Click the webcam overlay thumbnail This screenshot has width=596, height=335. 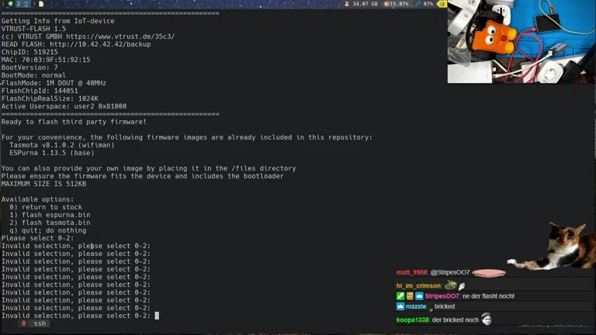click(521, 41)
